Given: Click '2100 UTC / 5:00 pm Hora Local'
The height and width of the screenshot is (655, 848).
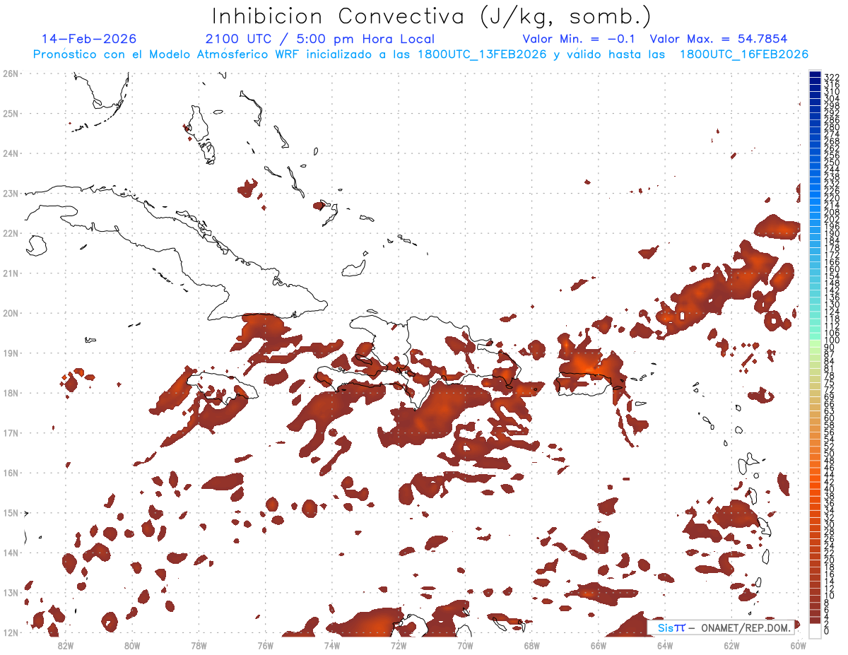Looking at the screenshot, I should 320,39.
